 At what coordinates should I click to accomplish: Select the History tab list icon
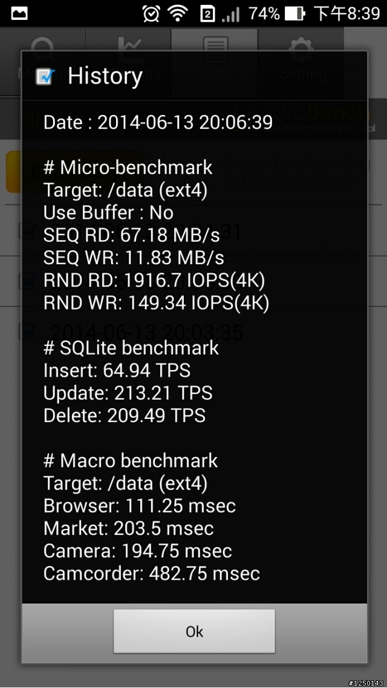pos(215,44)
